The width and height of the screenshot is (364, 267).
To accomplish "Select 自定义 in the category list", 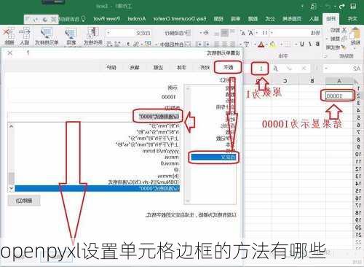I will pyautogui.click(x=213, y=157).
